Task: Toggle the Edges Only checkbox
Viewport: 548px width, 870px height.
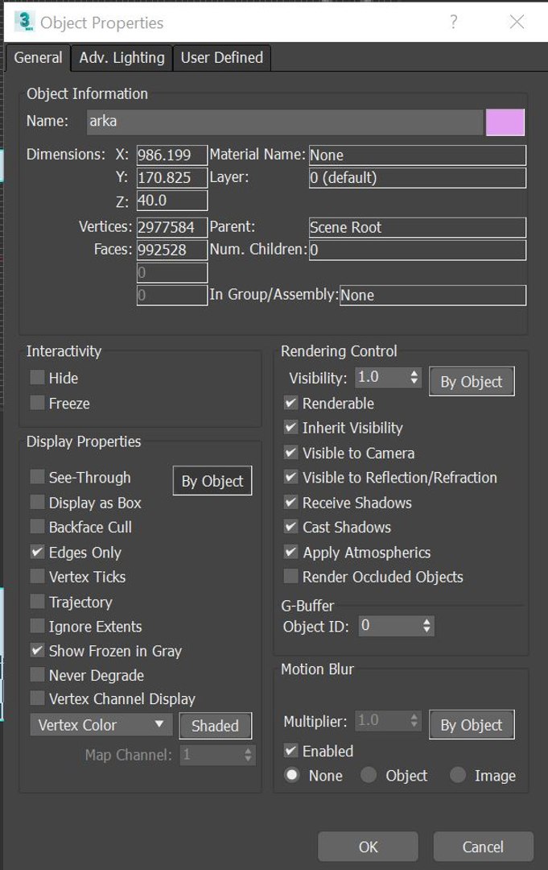Action: coord(38,553)
